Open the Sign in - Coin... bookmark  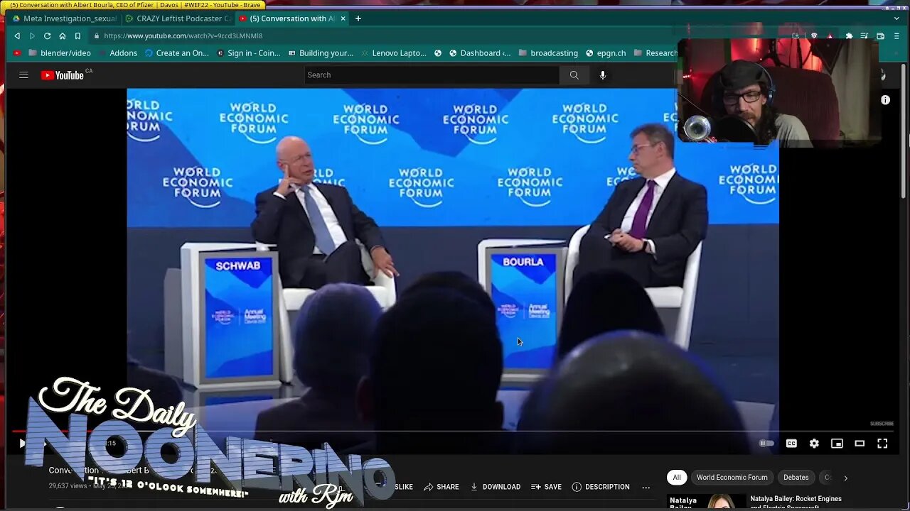coord(249,53)
